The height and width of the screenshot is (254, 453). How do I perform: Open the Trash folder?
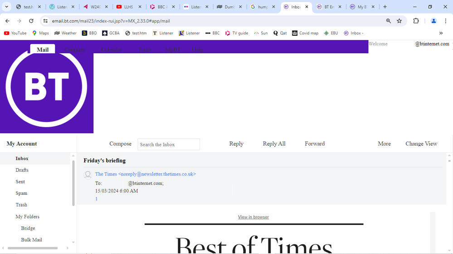pyautogui.click(x=21, y=204)
